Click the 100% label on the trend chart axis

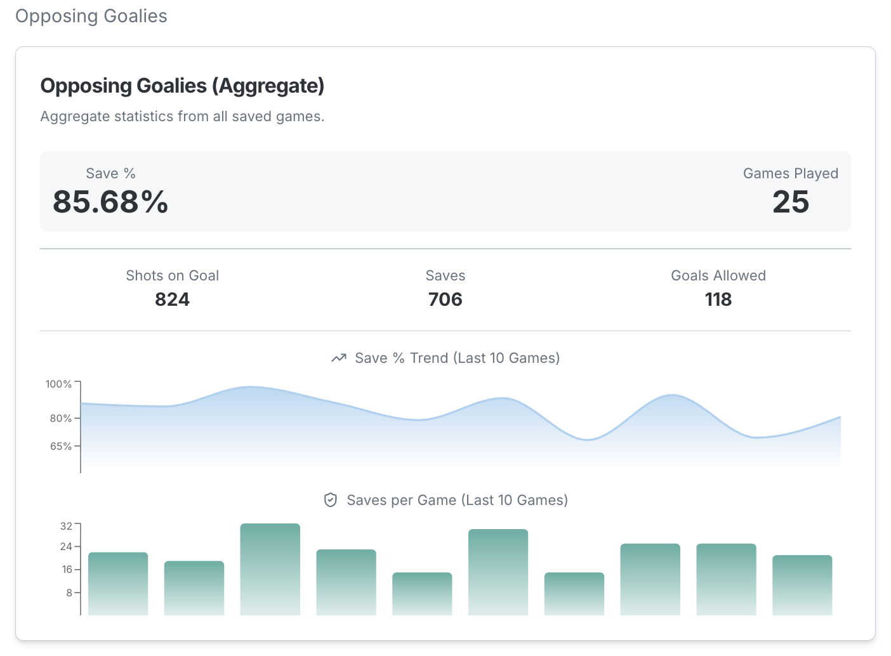click(x=58, y=384)
